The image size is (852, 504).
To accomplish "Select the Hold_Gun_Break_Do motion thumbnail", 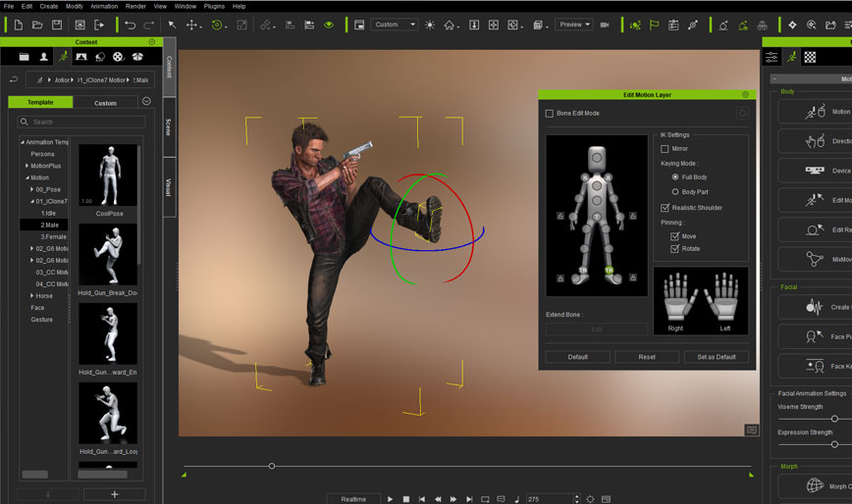I will [x=108, y=254].
